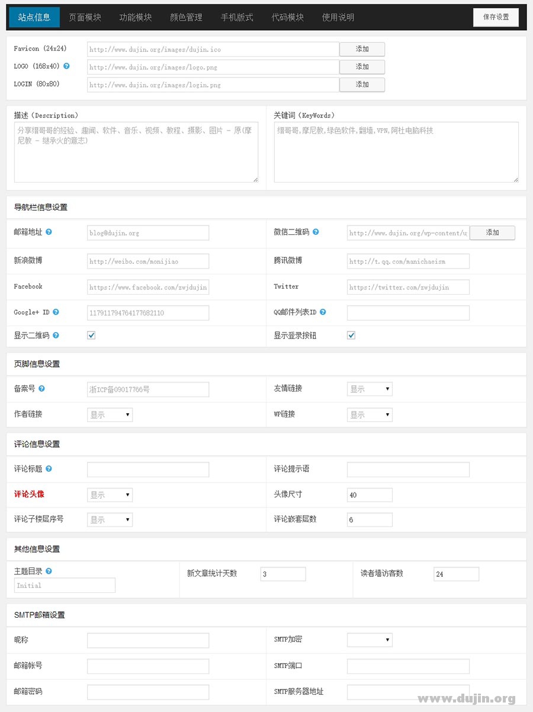
Task: Focus the Twitter URL input field
Action: [408, 287]
